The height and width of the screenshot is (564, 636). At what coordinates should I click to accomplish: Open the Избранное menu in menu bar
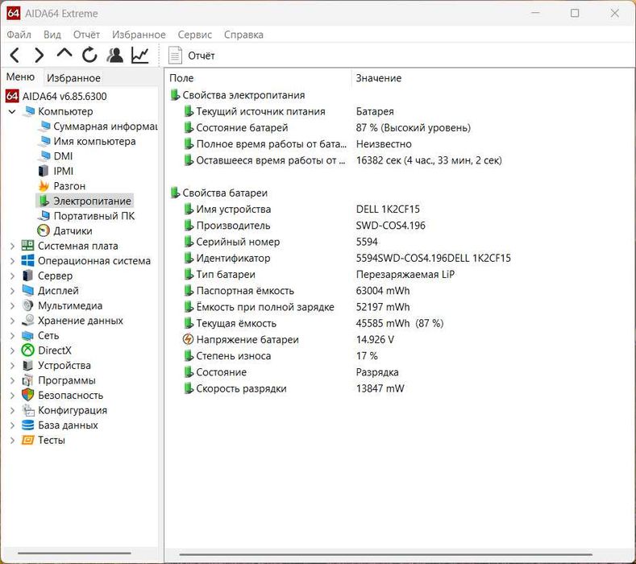139,35
